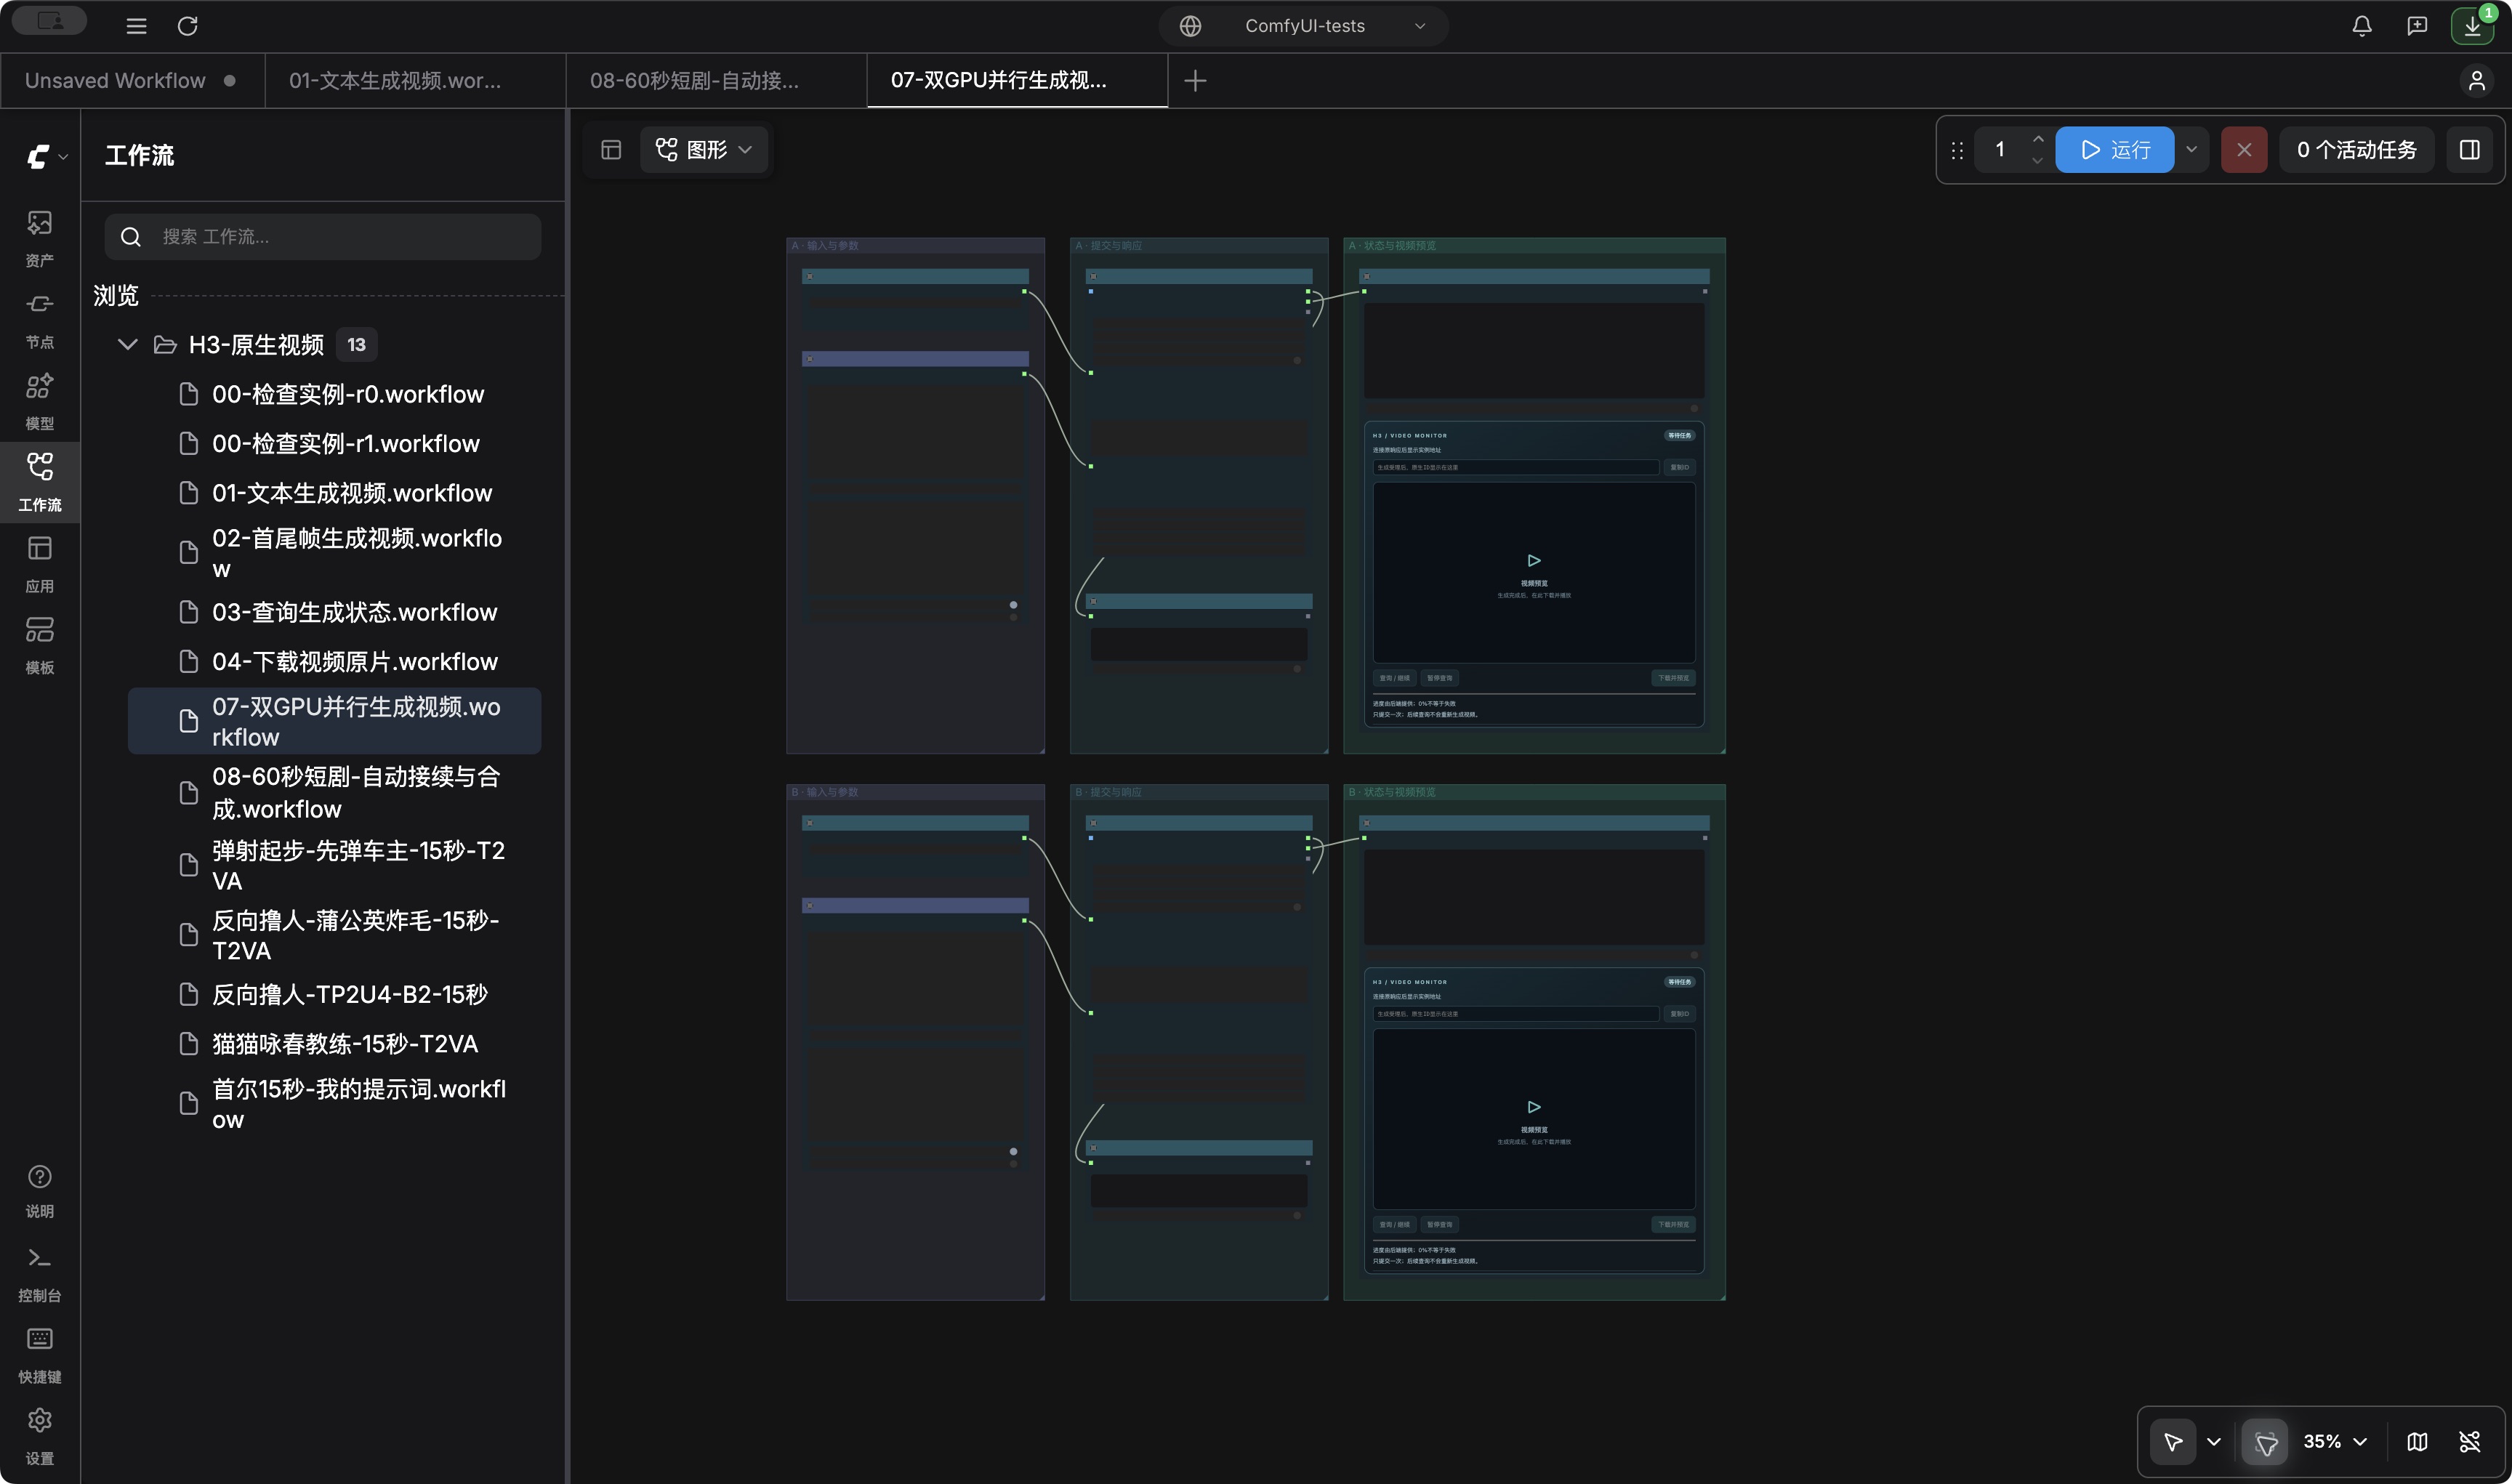Open the keyboard shortcuts (快捷键) panel
This screenshot has width=2512, height=1484.
(x=40, y=1354)
